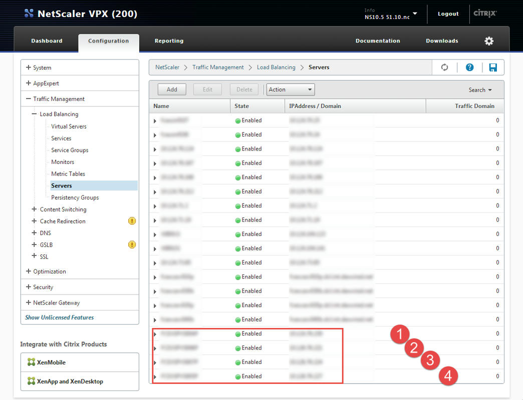Click the Edit button
523x400 pixels.
click(x=207, y=89)
